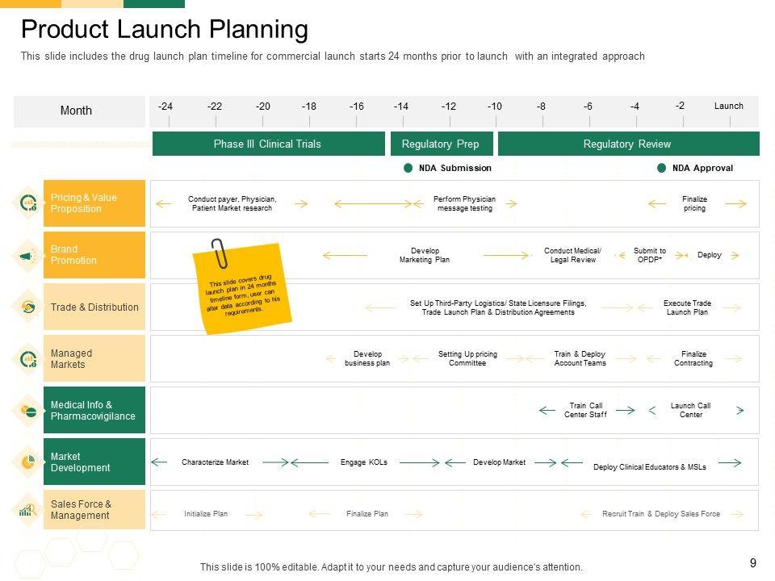This screenshot has width=775, height=581.
Task: Click the Pricing & Value Proposition row icon
Action: pyautogui.click(x=28, y=203)
